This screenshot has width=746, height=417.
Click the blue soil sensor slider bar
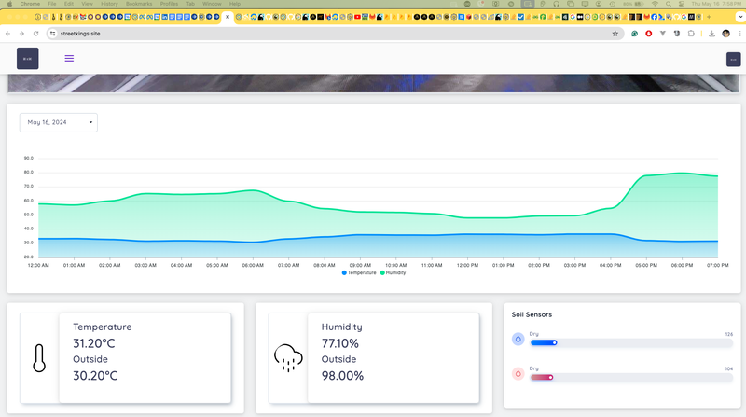(x=630, y=342)
